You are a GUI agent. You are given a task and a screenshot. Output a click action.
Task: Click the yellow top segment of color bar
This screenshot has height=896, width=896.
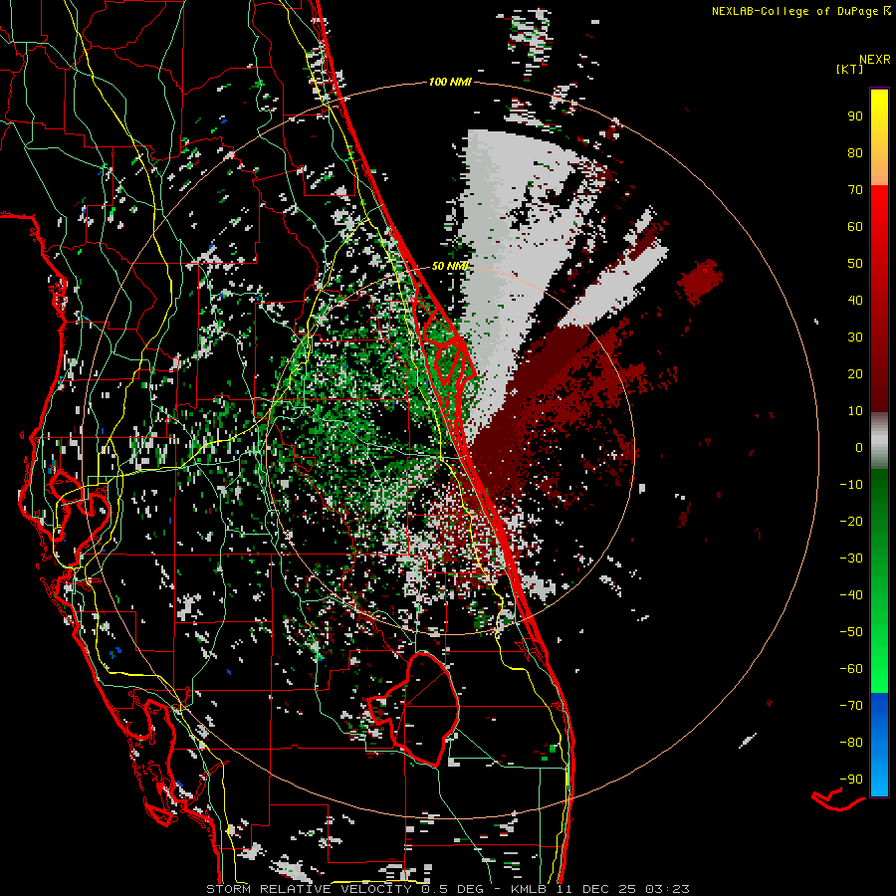879,137
